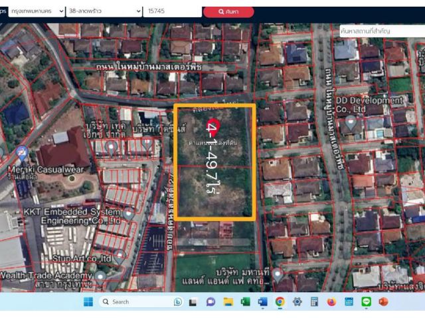Expand the 38-Lat Phrao district dropdown
Image resolution: width=425 pixels, height=318 pixels.
(104, 11)
